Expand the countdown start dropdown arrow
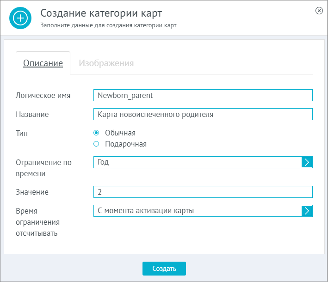Image resolution: width=328 pixels, height=282 pixels. click(307, 211)
